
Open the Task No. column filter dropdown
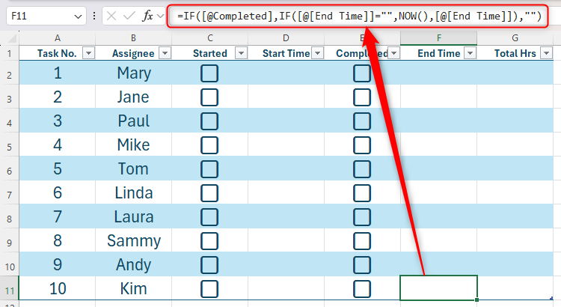(x=88, y=52)
